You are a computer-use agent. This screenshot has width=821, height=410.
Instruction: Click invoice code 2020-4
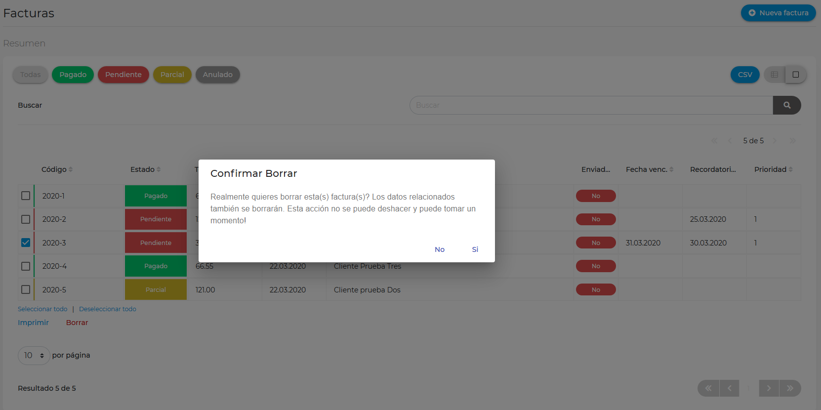54,266
